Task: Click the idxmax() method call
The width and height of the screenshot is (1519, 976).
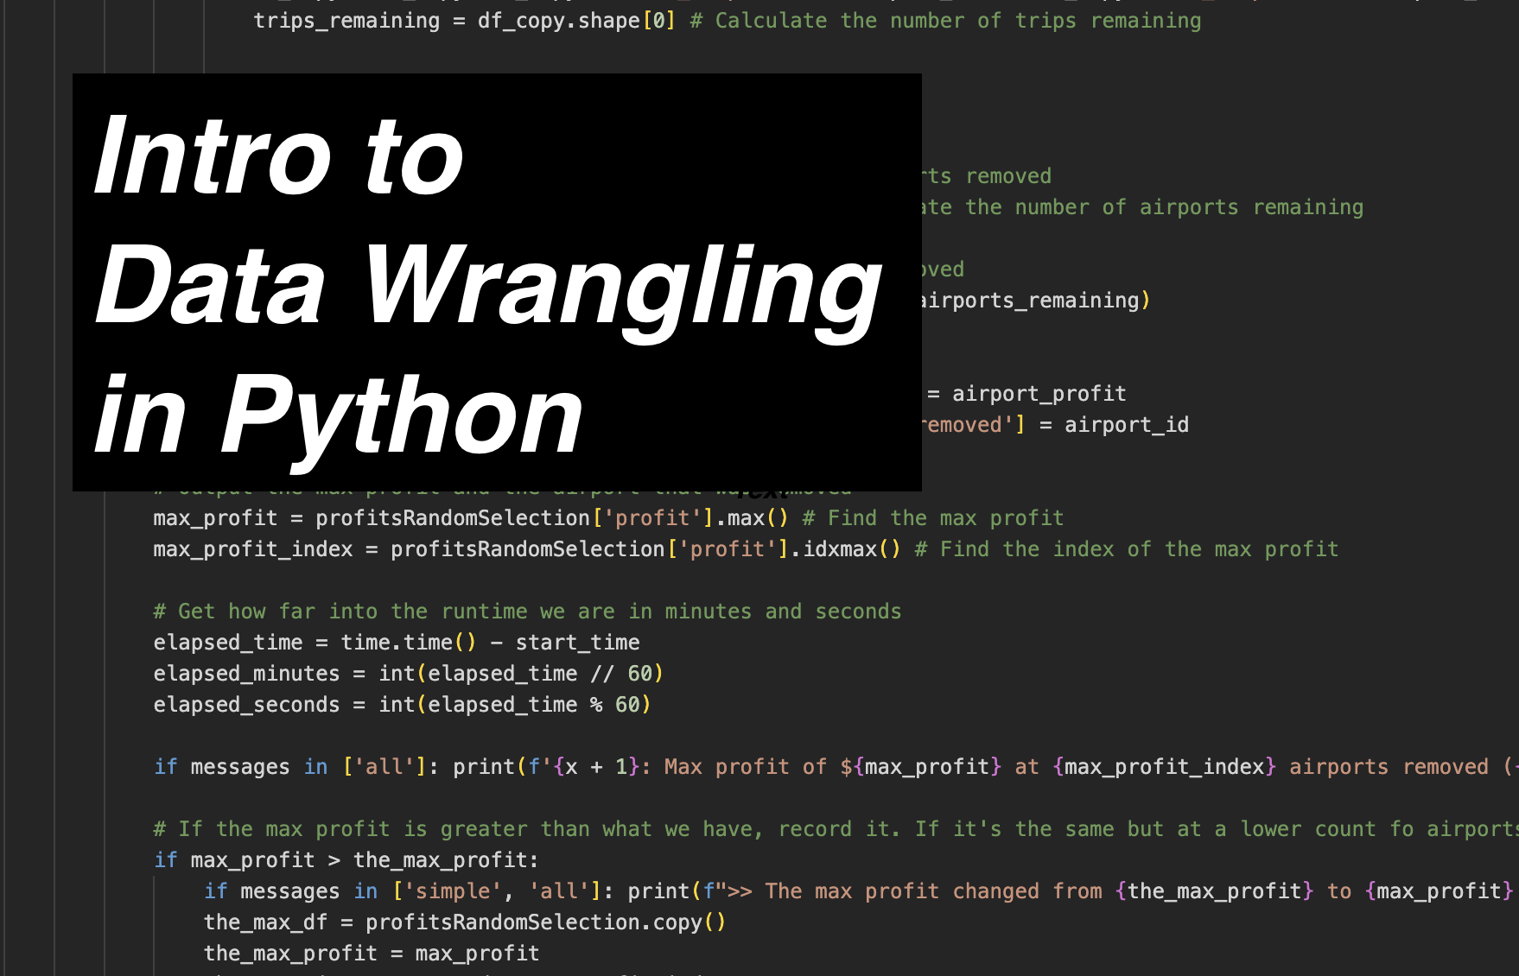Action: click(851, 549)
